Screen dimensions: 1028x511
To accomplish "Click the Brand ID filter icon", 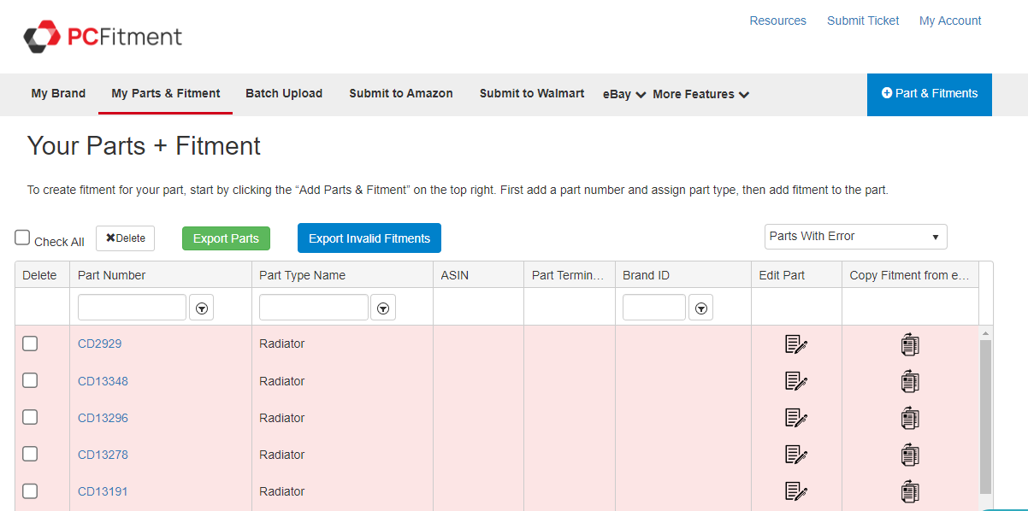I will [x=701, y=308].
